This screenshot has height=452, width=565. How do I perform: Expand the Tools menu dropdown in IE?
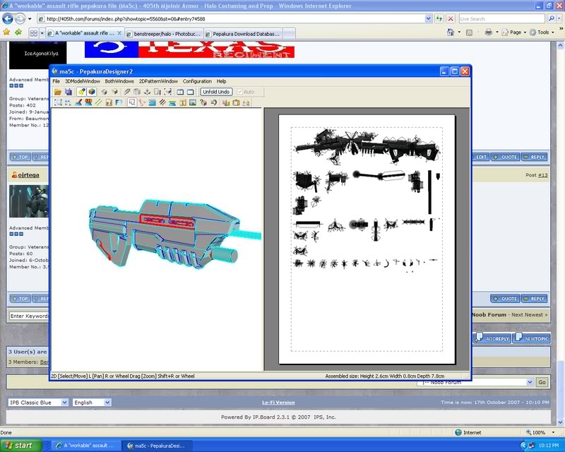(x=553, y=32)
